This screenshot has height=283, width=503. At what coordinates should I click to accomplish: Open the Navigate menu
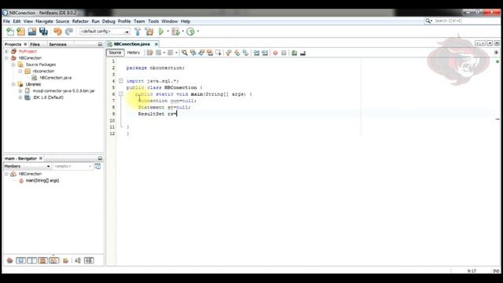[44, 21]
